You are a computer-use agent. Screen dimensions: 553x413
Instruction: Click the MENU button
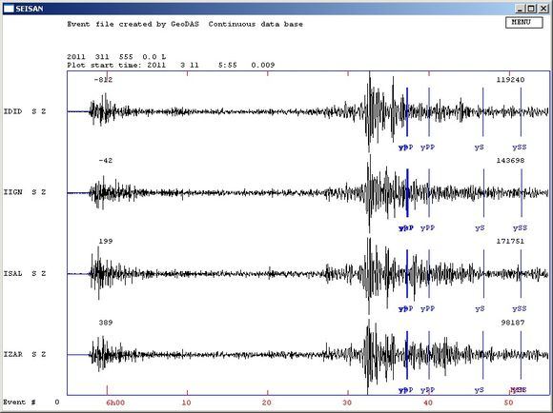(524, 23)
